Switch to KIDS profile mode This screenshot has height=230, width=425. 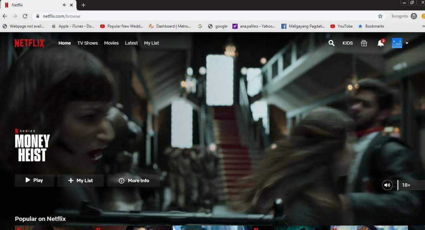point(348,43)
